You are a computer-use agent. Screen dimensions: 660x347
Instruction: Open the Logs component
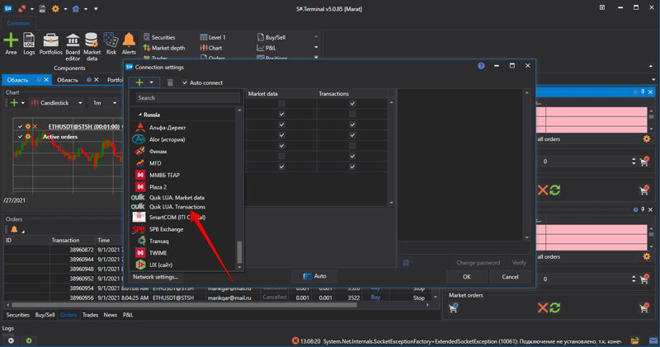click(29, 45)
